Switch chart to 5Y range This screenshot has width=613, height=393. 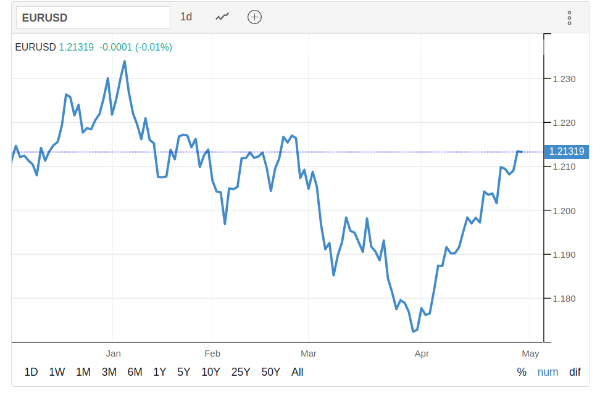click(x=184, y=372)
